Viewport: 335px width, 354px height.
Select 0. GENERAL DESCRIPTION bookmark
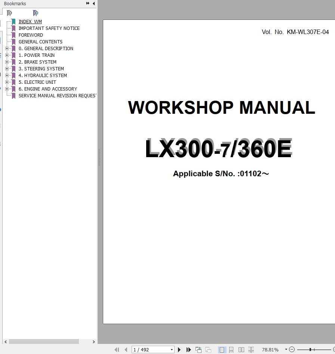[x=46, y=49]
